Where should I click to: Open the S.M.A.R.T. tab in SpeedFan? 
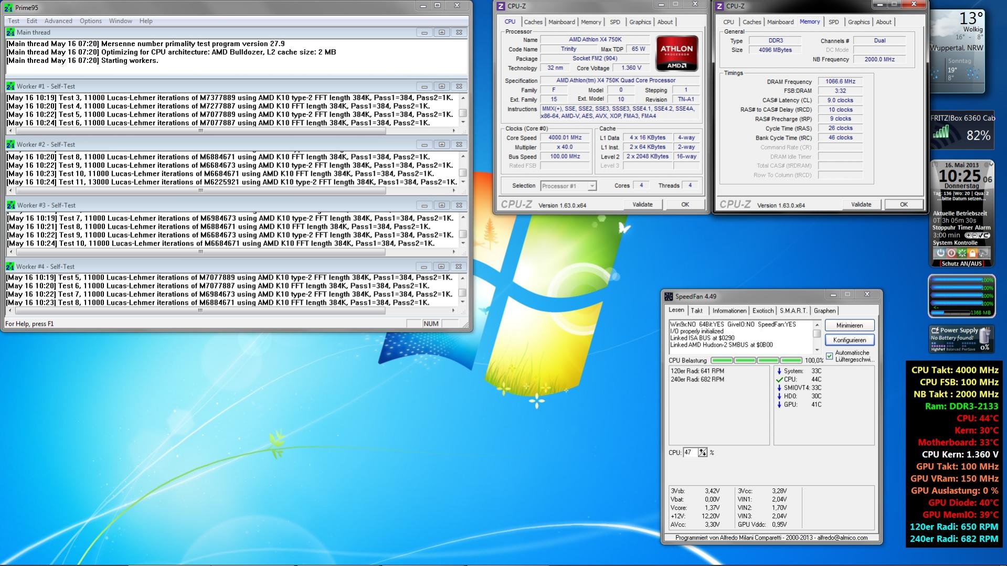[793, 311]
